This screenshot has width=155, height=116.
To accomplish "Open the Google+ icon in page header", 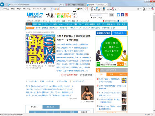I will [126, 15].
